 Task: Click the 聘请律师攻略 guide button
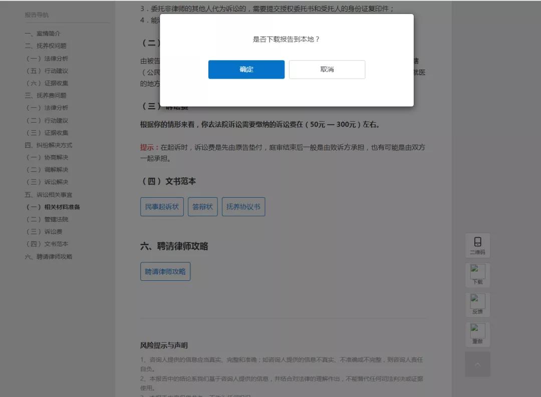[165, 271]
